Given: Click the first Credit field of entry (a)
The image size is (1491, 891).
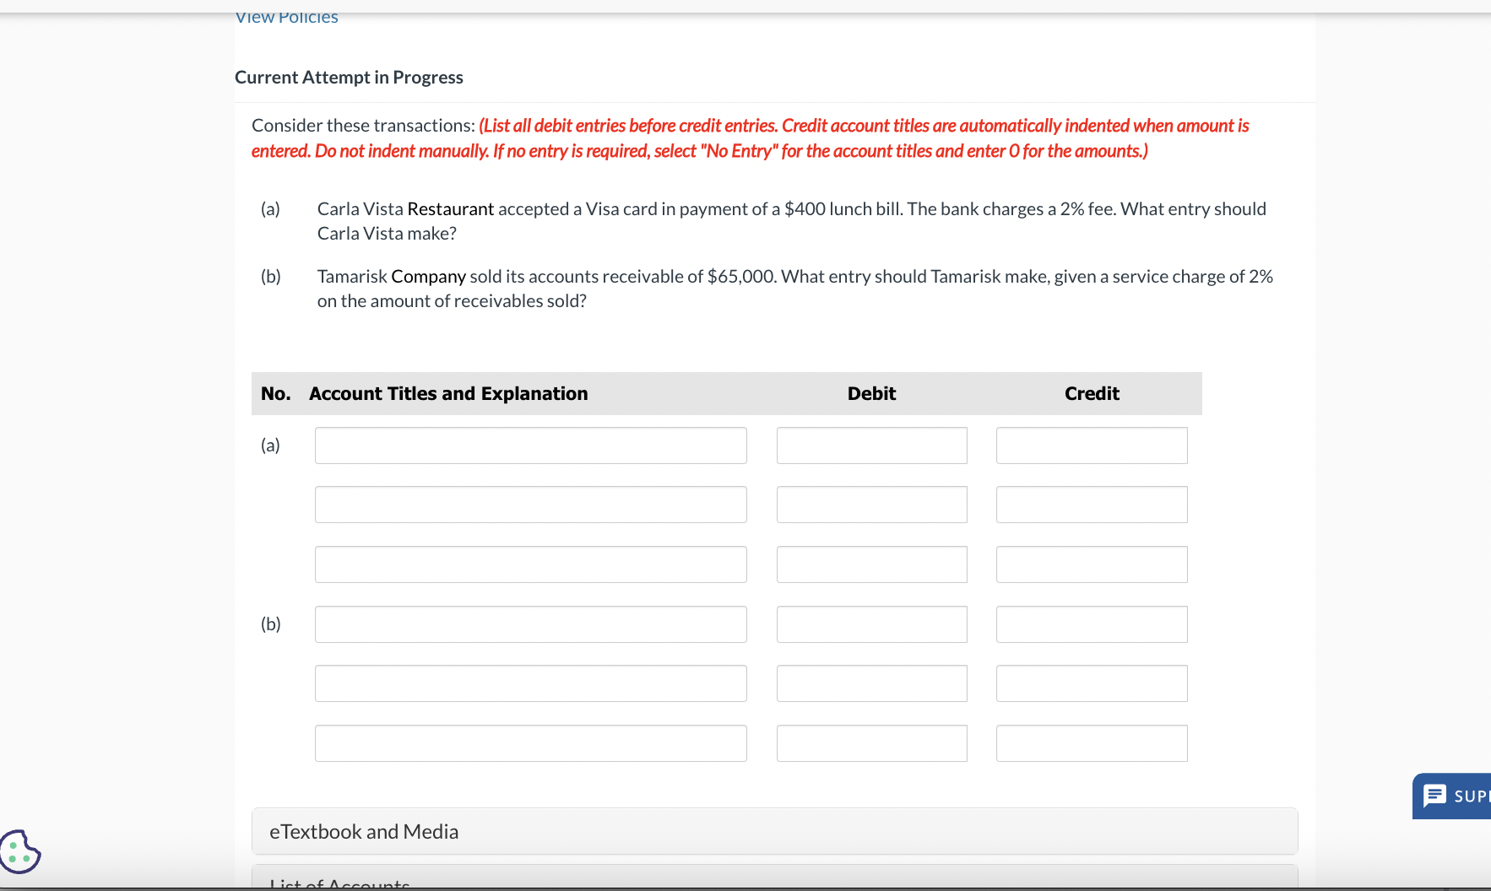Looking at the screenshot, I should click(x=1091, y=445).
